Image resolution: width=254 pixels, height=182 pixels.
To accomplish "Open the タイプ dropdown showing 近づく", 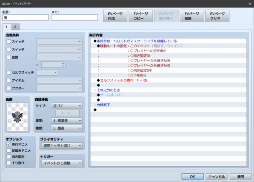I will point(67,106).
